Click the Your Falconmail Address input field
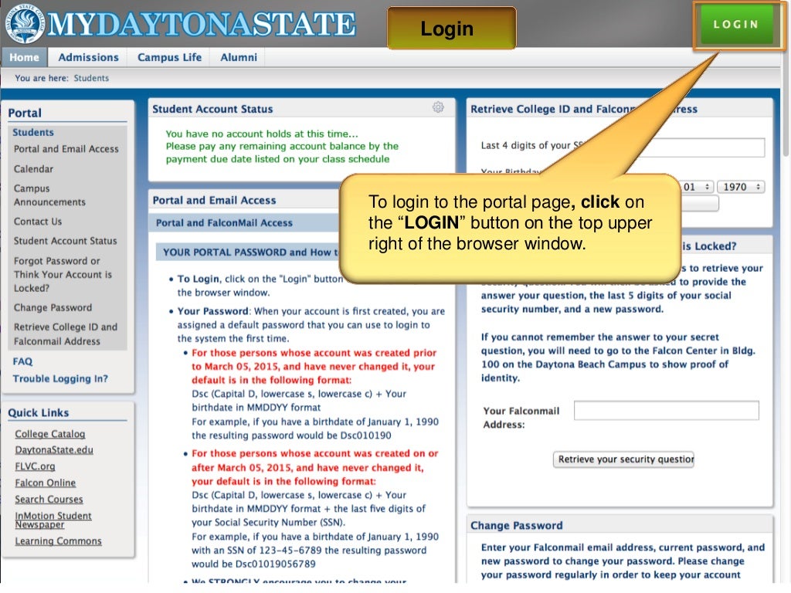 click(x=667, y=411)
